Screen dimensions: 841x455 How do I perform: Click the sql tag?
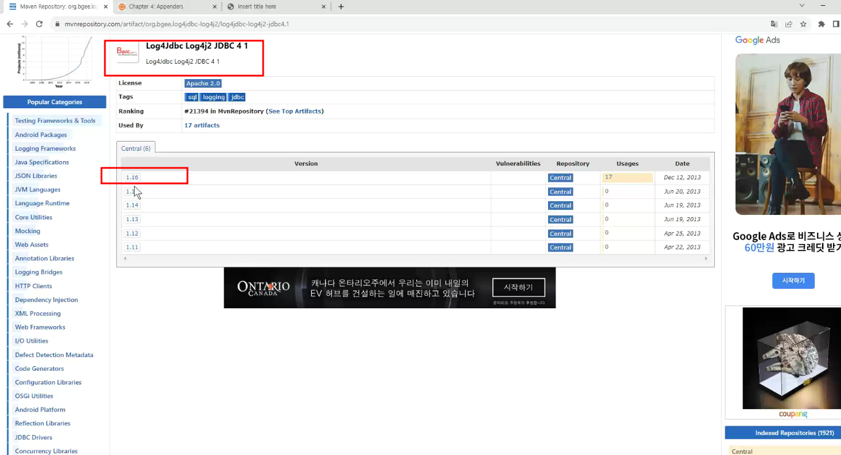click(192, 97)
